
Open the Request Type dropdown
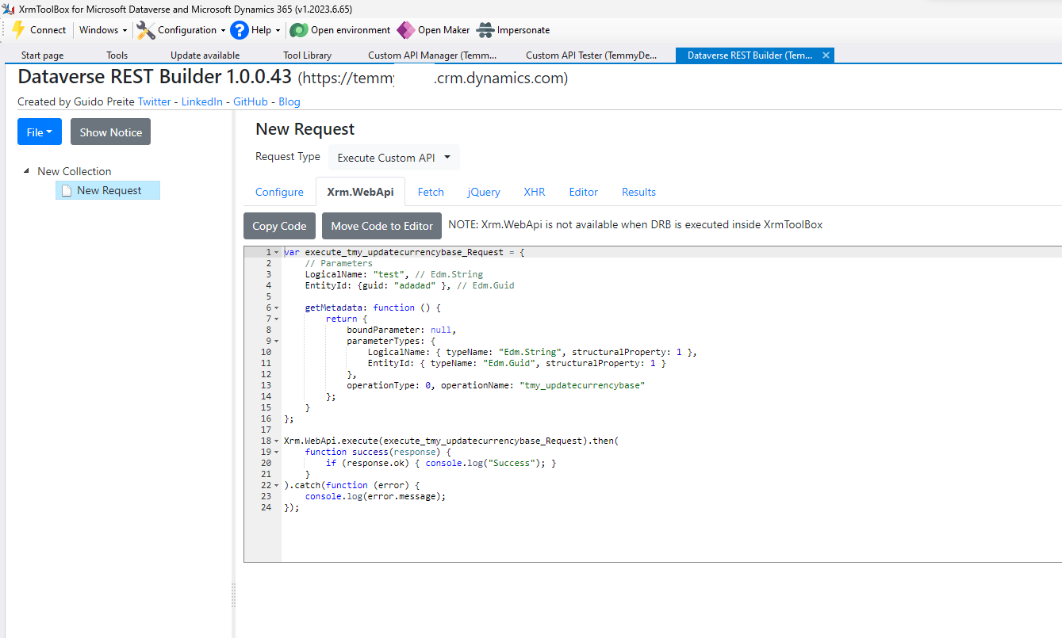tap(394, 157)
